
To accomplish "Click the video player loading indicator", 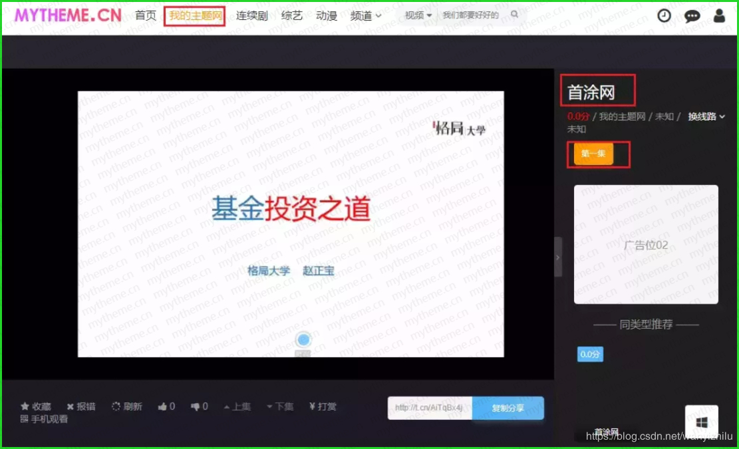I will (x=303, y=339).
